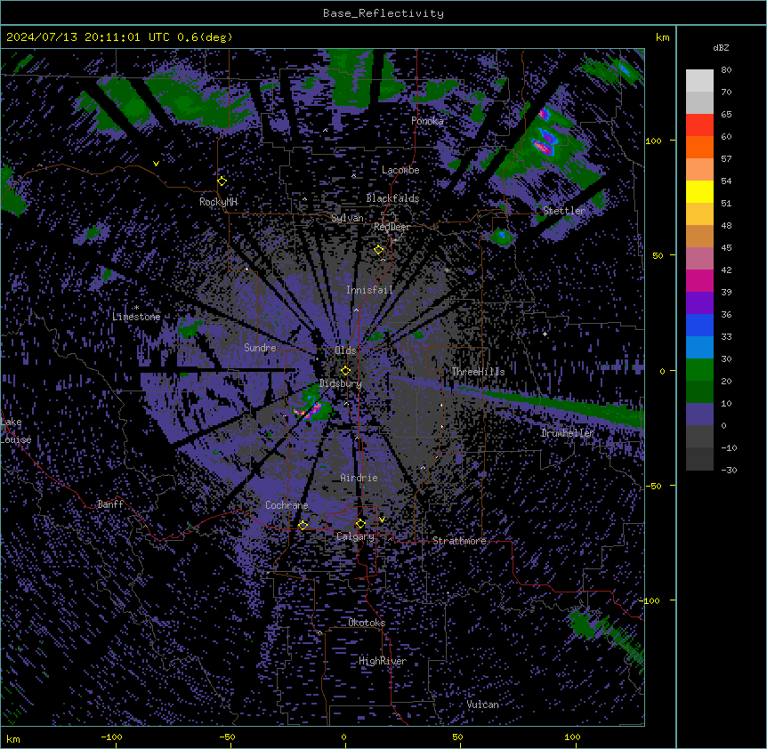Screen dimensions: 767x749
Task: Select the yellow V marker northwest of RockyMH
Action: (x=156, y=164)
